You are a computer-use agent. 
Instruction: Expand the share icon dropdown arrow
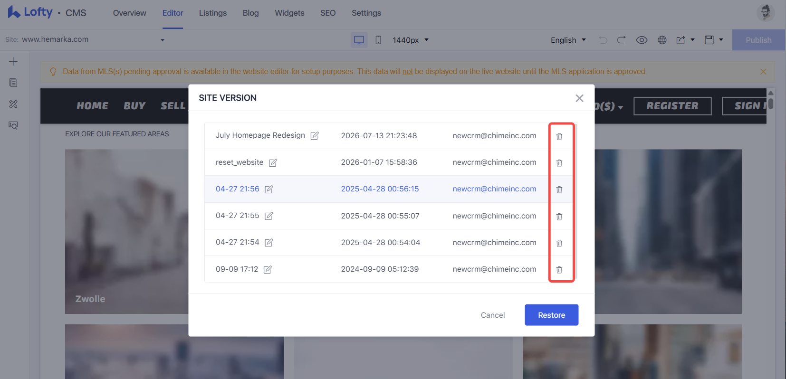(692, 40)
